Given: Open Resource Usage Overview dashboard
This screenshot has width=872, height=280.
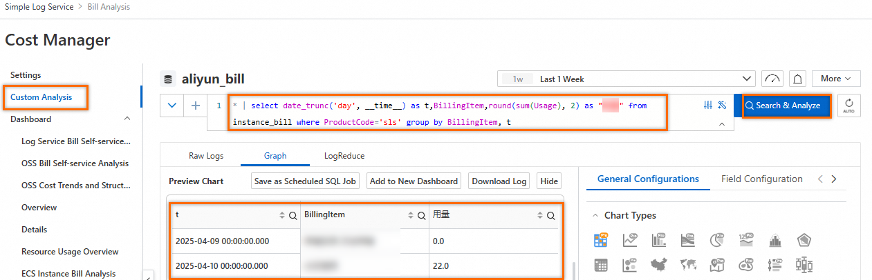Looking at the screenshot, I should click(70, 251).
